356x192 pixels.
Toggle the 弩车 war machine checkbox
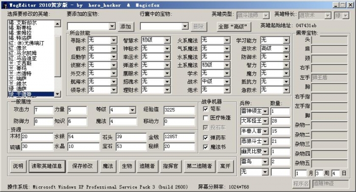[205, 109]
